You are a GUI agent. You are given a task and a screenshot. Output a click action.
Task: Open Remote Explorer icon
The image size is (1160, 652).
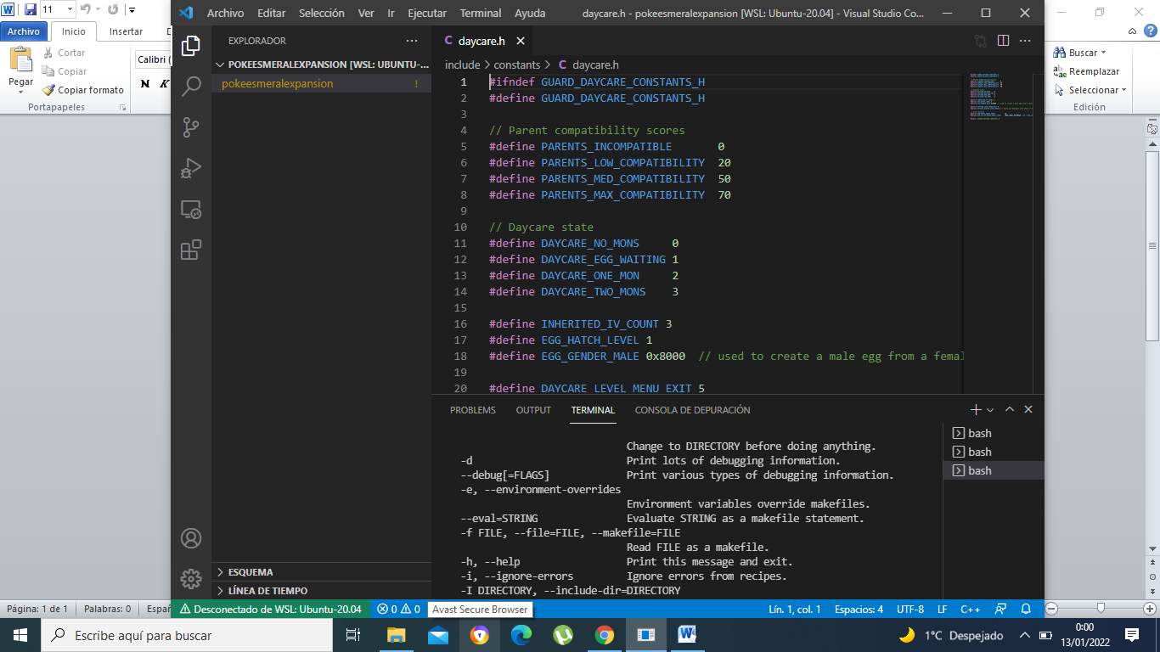pyautogui.click(x=191, y=210)
